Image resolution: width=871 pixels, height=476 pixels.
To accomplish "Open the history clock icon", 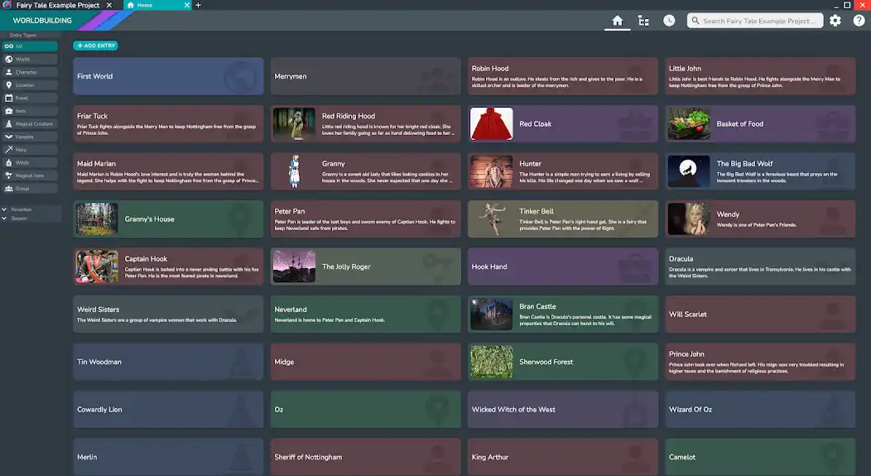I will point(669,21).
